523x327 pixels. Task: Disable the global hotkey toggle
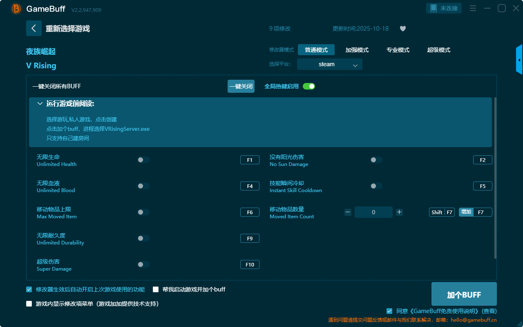(309, 86)
